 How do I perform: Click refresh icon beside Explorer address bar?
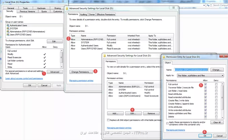tap(208, 5)
